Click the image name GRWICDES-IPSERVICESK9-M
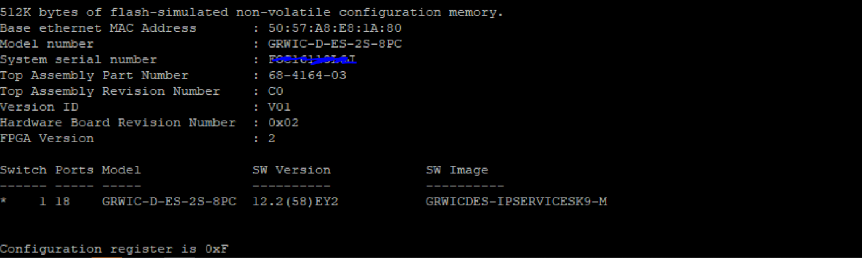The image size is (862, 258). pyautogui.click(x=516, y=201)
